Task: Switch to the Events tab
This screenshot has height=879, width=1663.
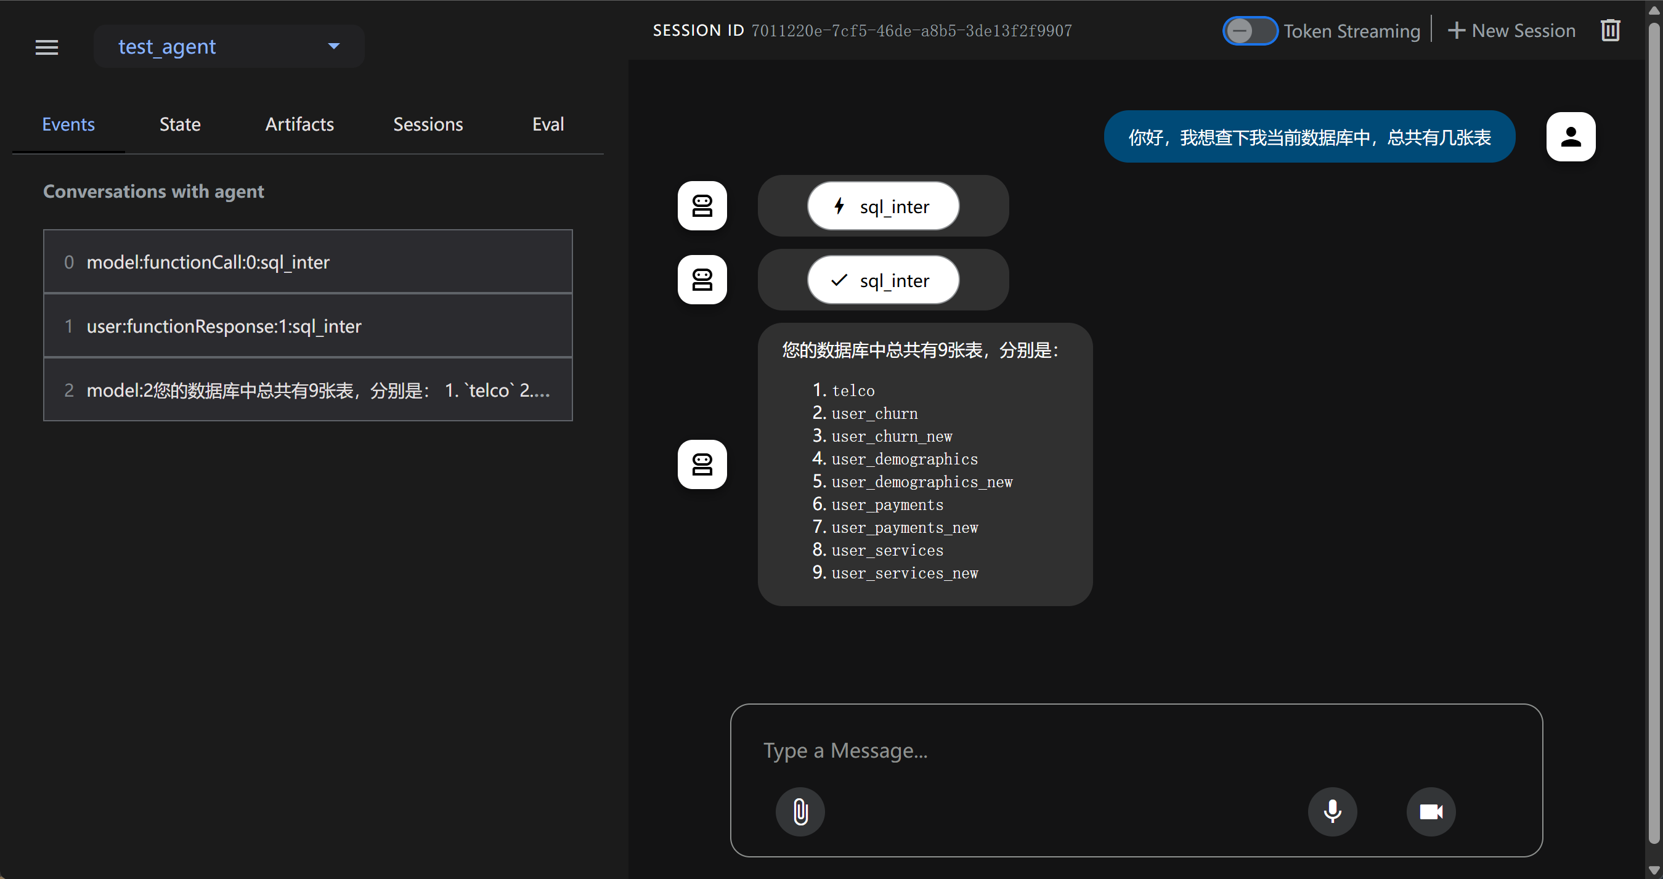Action: pyautogui.click(x=68, y=124)
